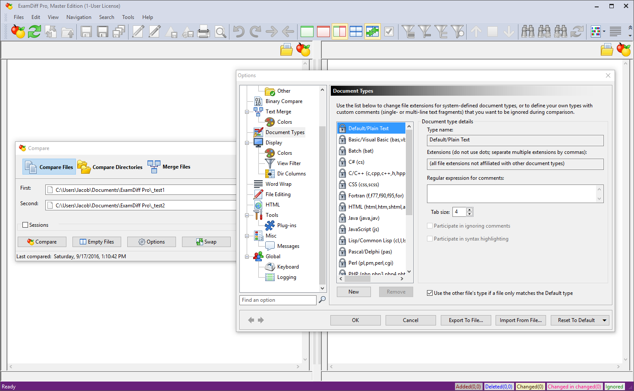Toggle the side-by-side two-pane view icon
The image size is (634, 391).
(x=340, y=31)
